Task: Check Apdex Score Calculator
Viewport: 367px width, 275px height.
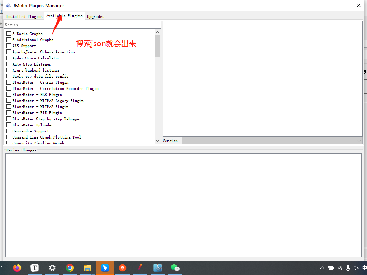Action: click(x=9, y=58)
